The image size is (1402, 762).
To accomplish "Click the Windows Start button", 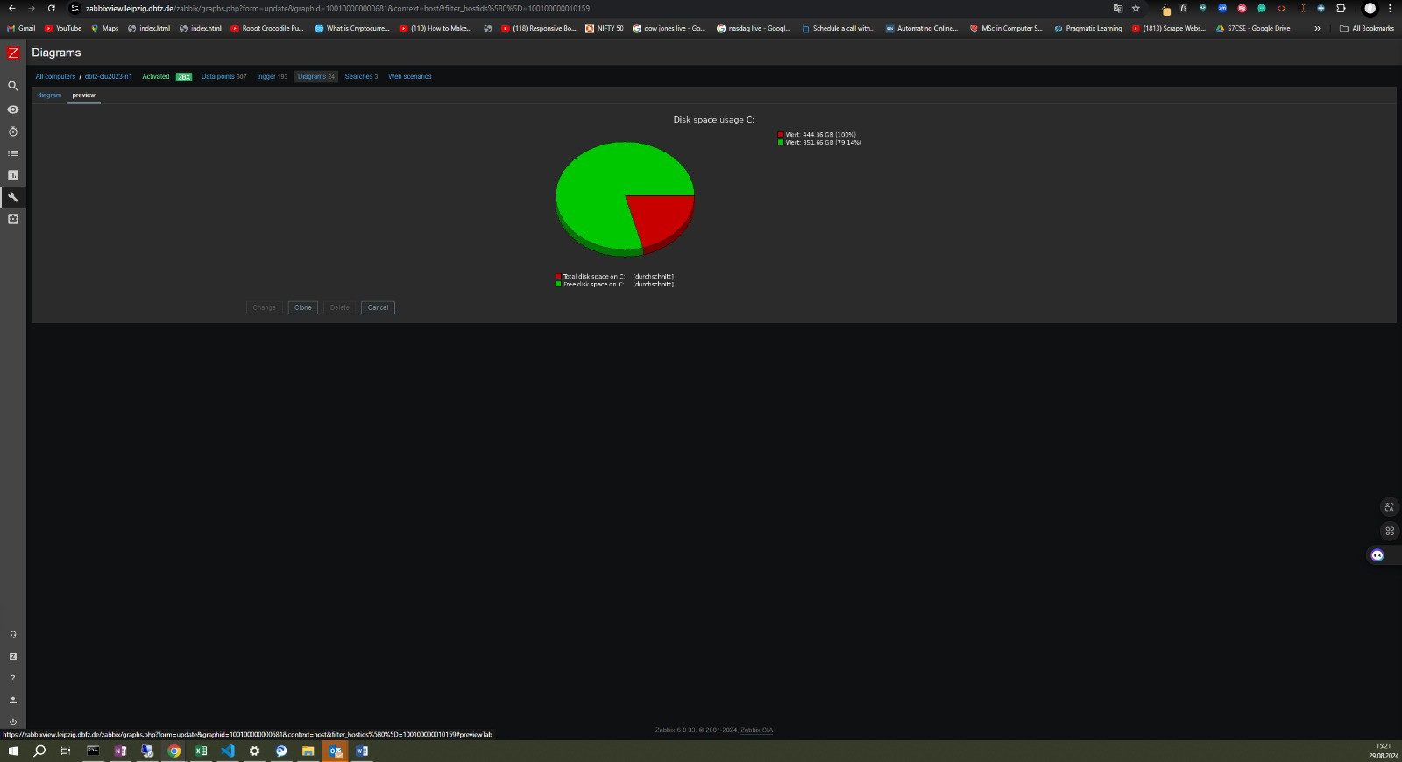I will [13, 751].
